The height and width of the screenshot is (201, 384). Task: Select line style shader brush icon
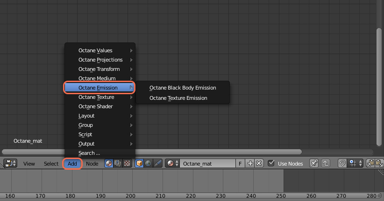[x=157, y=164]
